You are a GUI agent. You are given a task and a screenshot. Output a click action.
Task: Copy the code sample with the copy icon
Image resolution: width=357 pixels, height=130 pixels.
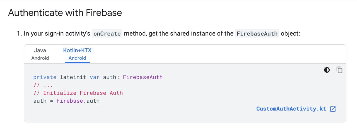[339, 70]
